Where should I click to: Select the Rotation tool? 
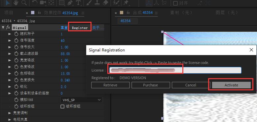pos(35,3)
